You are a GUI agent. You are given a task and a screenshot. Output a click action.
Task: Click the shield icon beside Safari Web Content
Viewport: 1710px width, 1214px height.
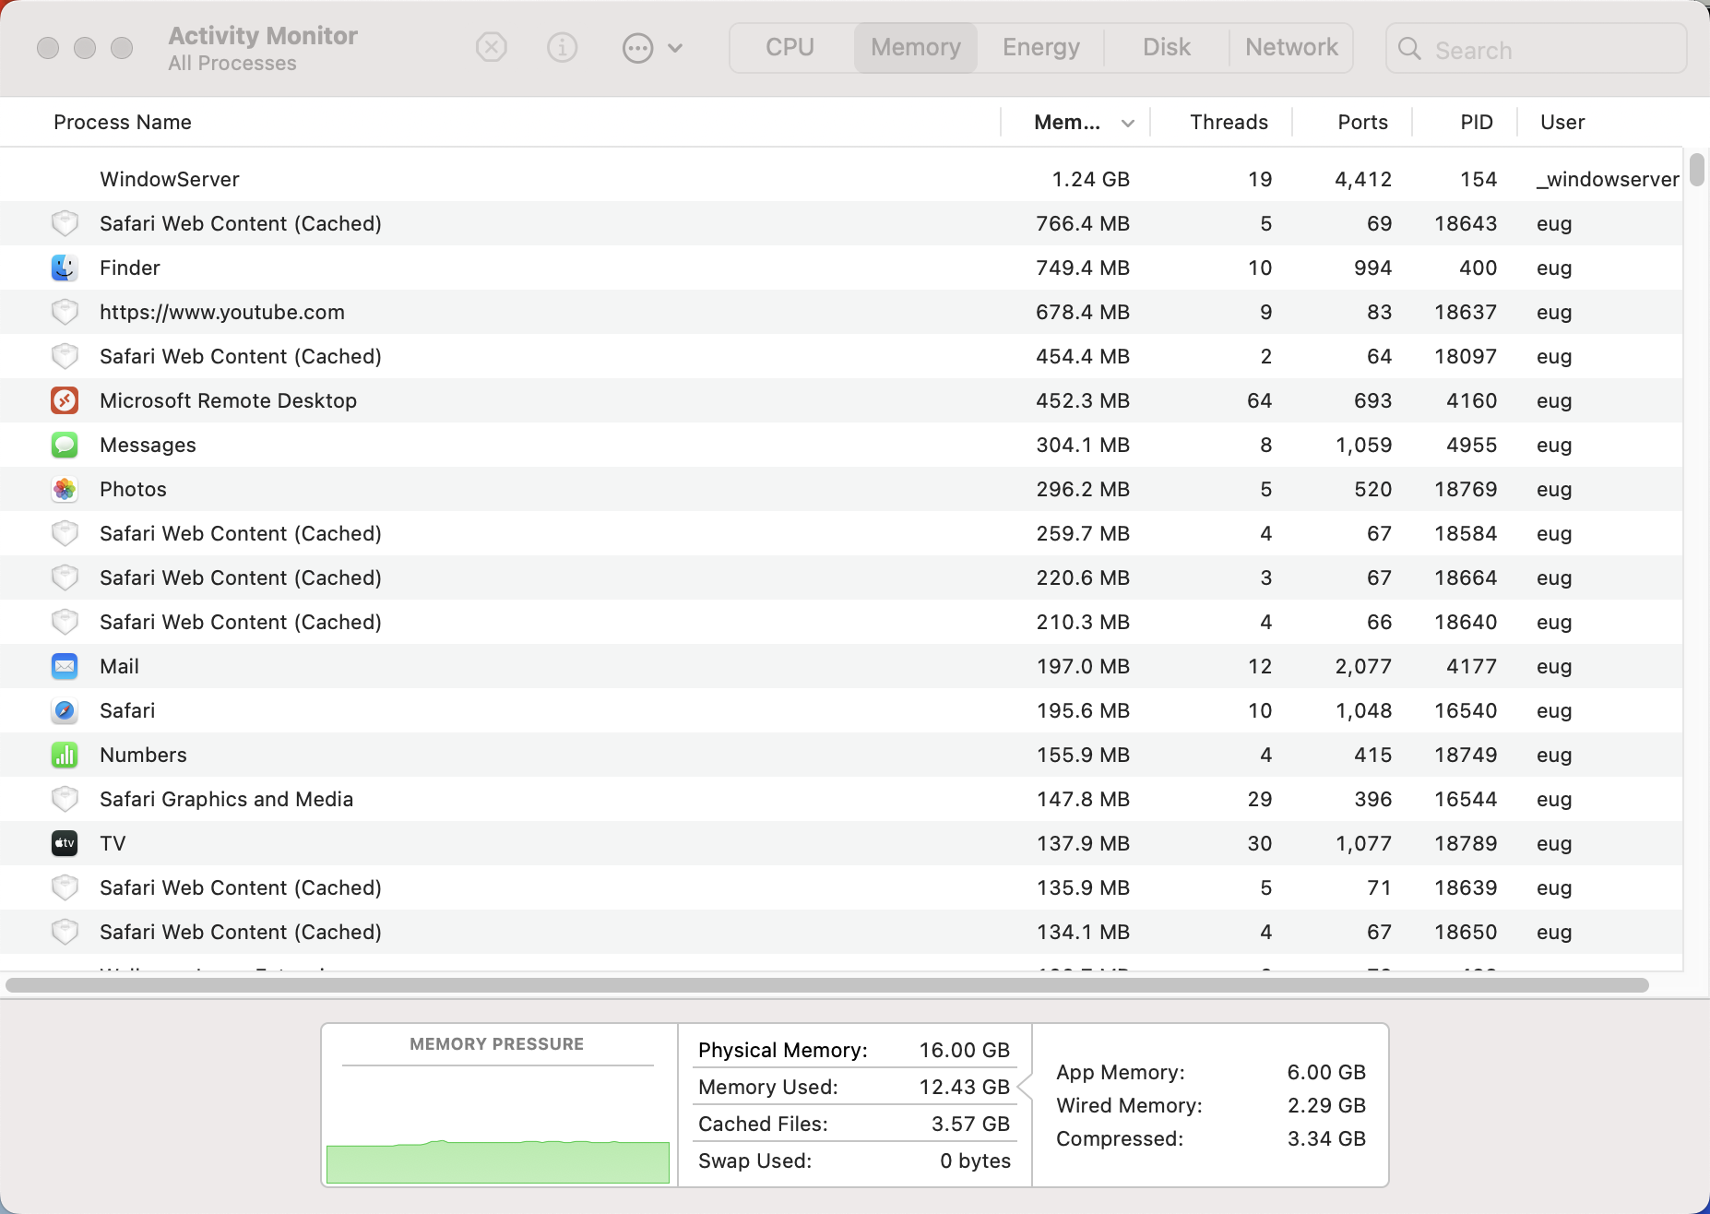[65, 223]
